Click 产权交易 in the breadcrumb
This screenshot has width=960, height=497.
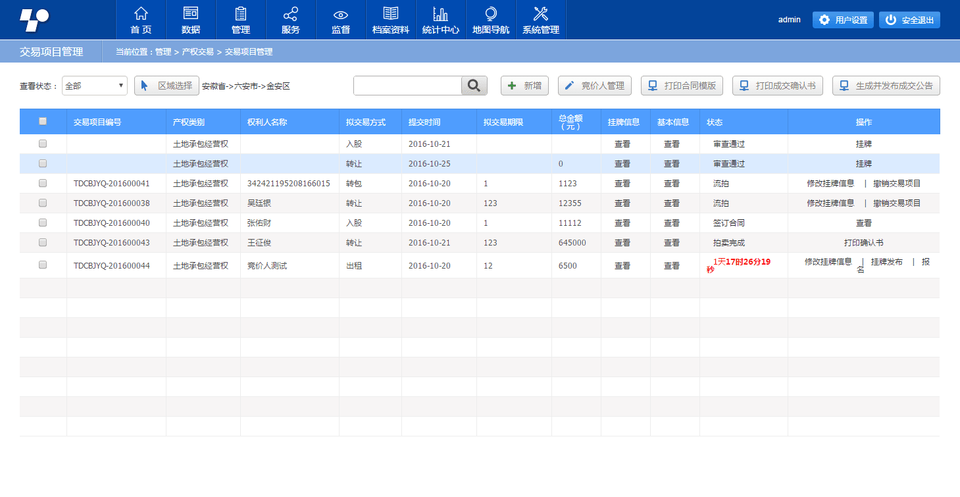(x=197, y=51)
